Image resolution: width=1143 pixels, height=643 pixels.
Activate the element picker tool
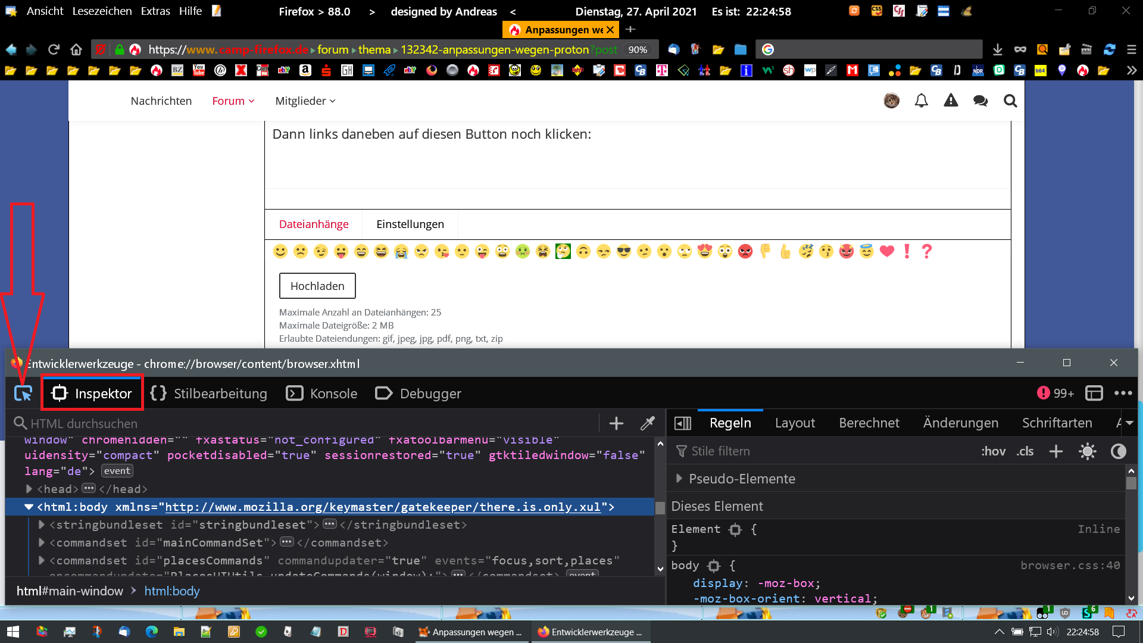pyautogui.click(x=23, y=394)
